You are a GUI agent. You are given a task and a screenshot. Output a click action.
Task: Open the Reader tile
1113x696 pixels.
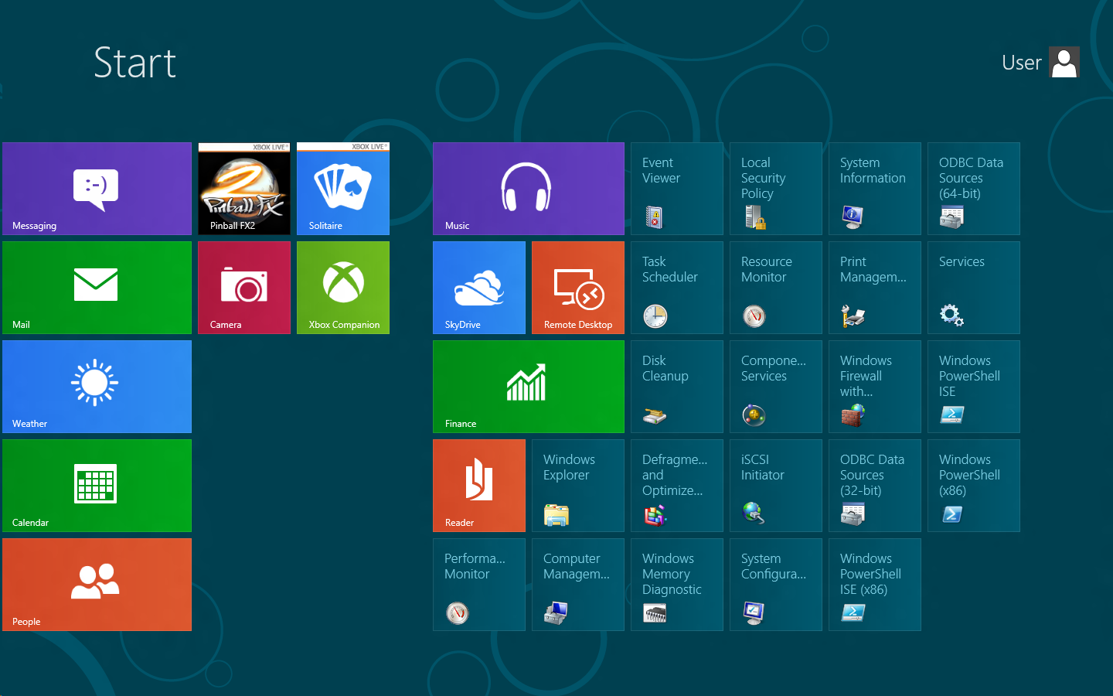coord(479,486)
